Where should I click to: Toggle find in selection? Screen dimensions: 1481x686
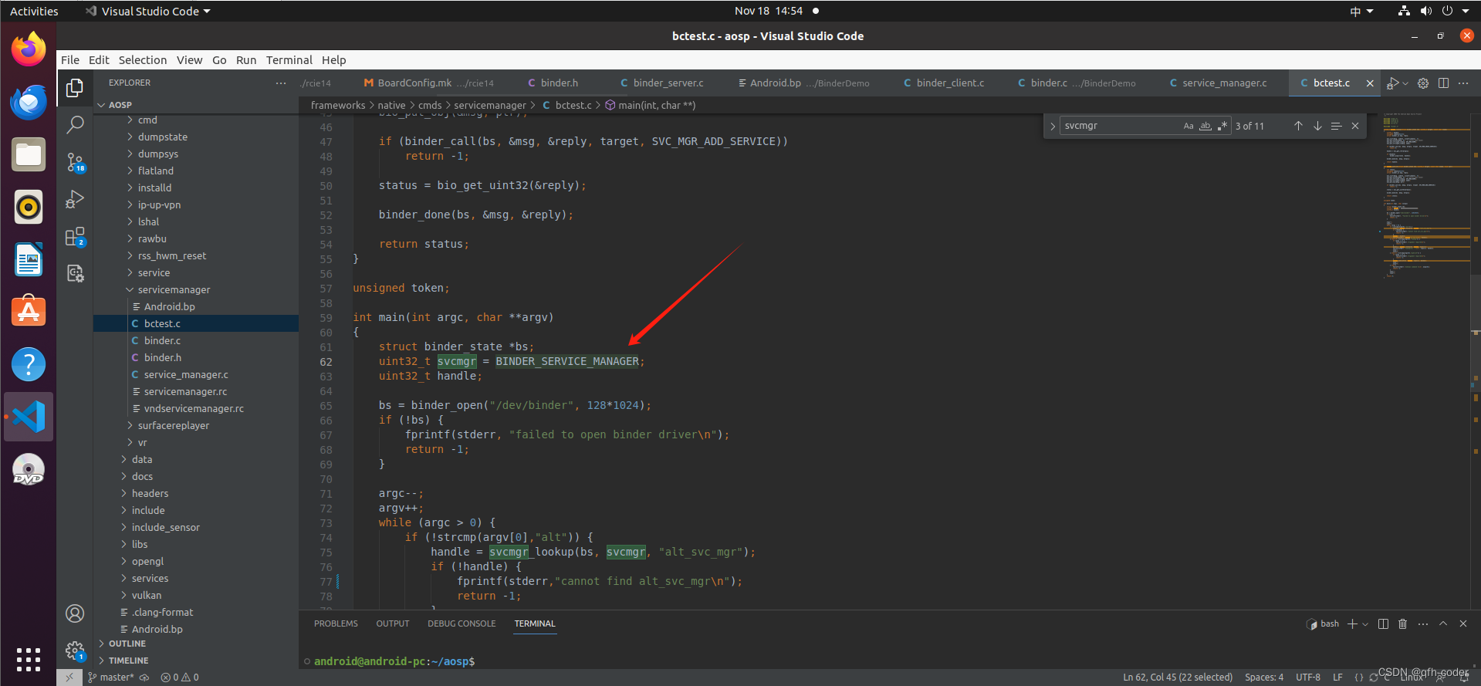coord(1336,126)
